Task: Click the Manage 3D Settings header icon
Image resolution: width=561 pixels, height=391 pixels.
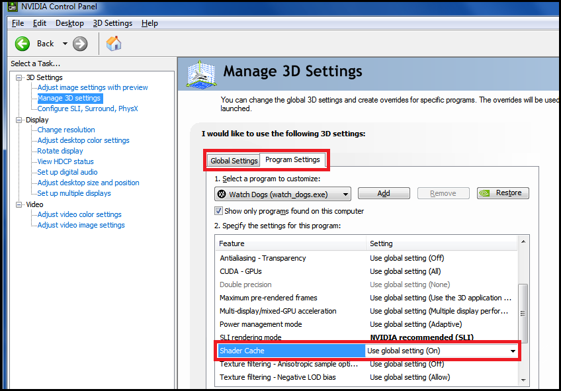Action: click(201, 74)
